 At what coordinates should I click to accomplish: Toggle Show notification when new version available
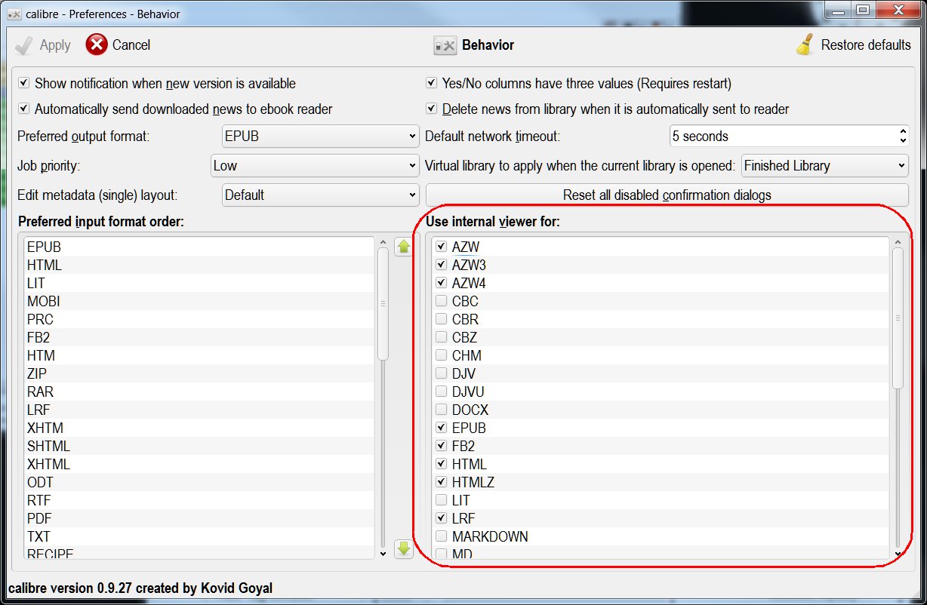(x=24, y=83)
